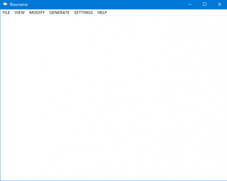Open the GENERATE menu
This screenshot has height=181, width=227.
59,12
